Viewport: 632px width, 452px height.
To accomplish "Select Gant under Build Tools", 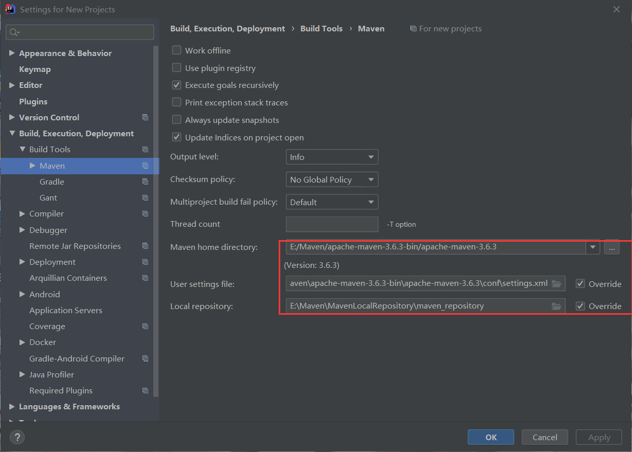I will [x=48, y=197].
